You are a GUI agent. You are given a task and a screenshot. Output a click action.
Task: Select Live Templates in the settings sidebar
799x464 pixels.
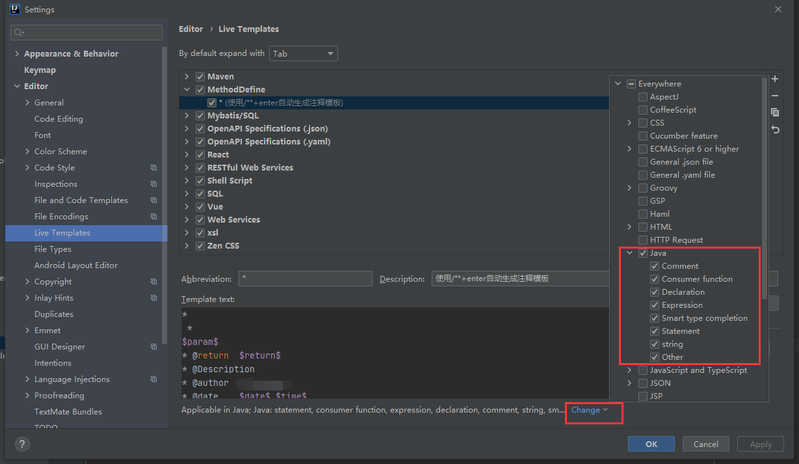point(62,232)
